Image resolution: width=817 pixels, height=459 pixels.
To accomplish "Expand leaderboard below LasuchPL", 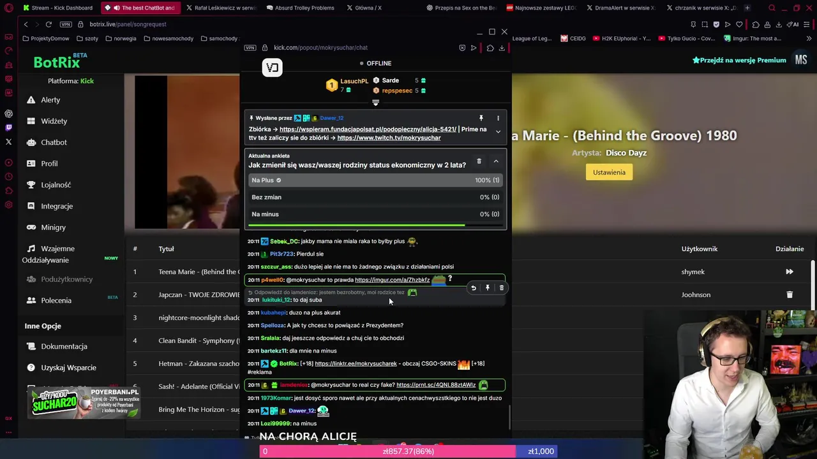I will (375, 103).
